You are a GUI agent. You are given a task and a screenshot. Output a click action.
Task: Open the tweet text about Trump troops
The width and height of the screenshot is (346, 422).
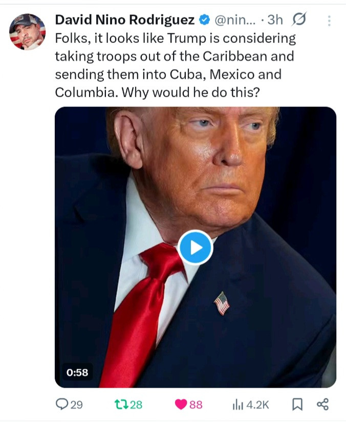point(175,65)
